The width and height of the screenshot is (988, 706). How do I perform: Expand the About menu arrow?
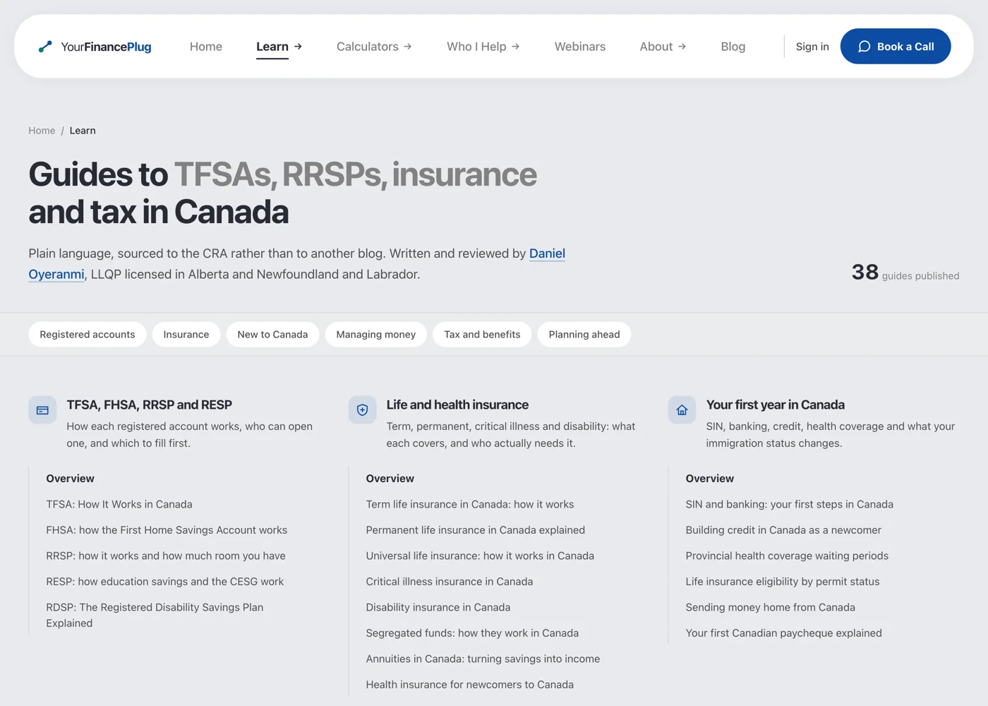682,47
